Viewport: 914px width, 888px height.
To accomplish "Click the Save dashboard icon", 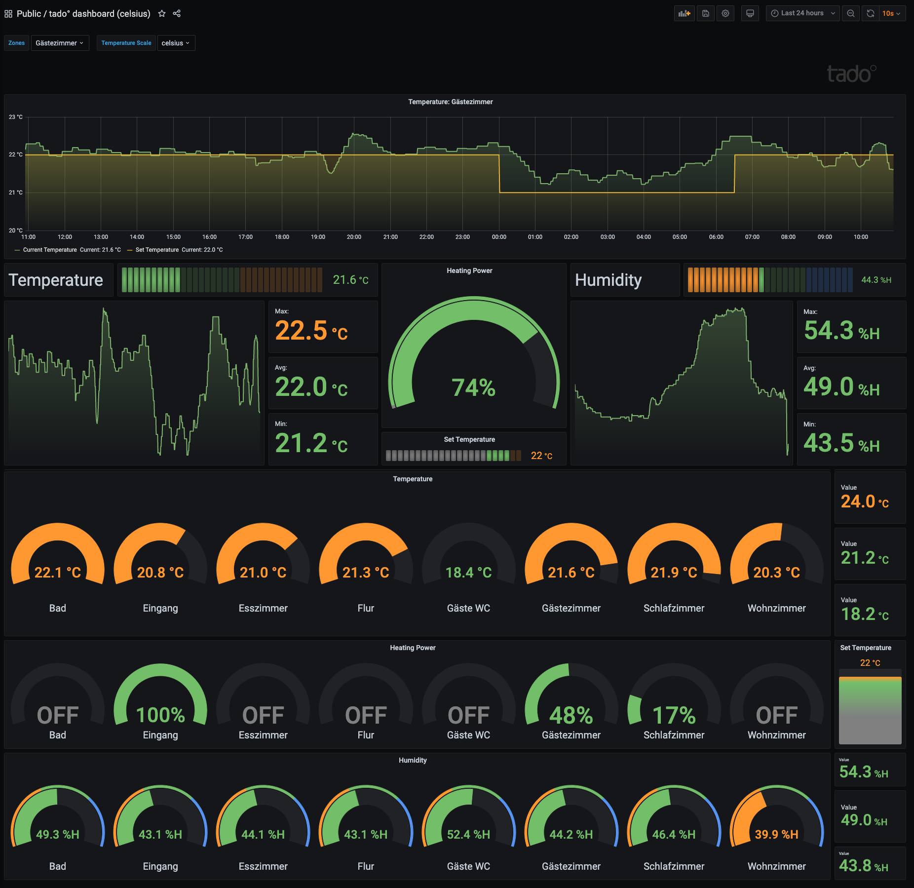I will (705, 13).
